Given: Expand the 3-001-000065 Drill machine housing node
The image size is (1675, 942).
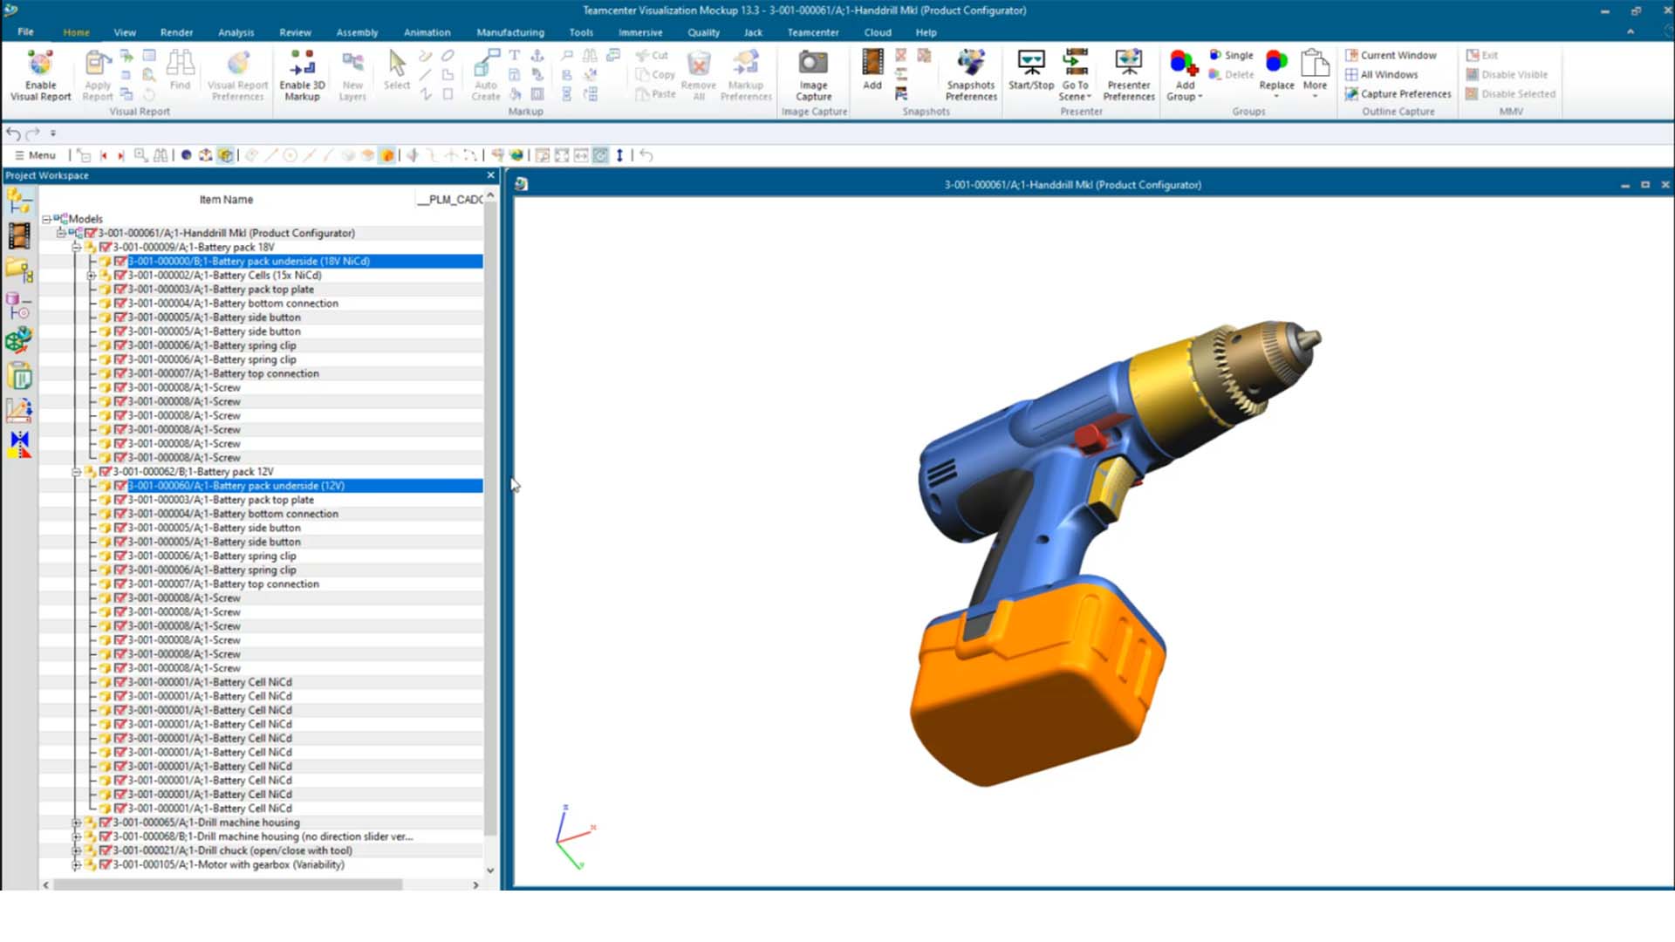Looking at the screenshot, I should tap(76, 823).
